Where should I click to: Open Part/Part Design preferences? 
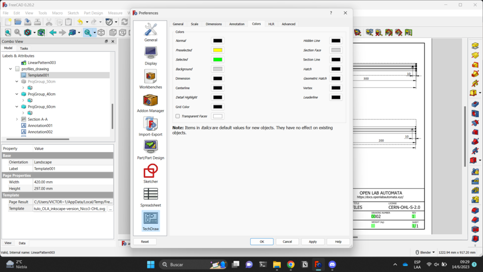150,150
